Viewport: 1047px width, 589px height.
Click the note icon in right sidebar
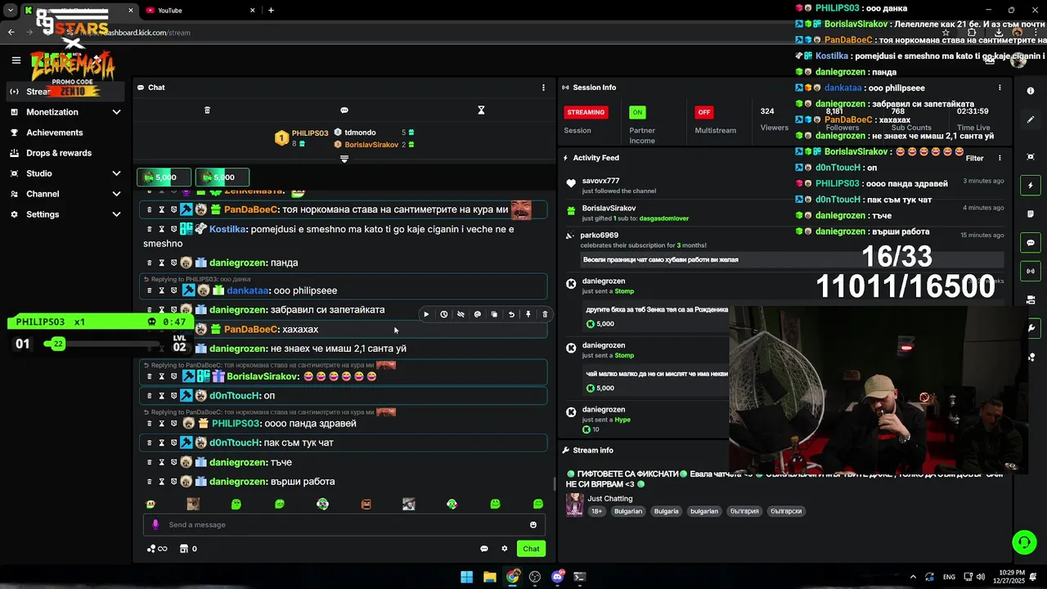[1031, 214]
